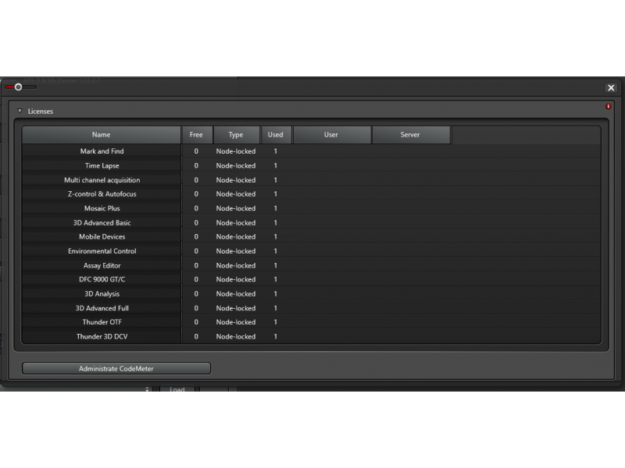
Task: Click Node-locked type for Mark and Find
Action: [x=236, y=151]
